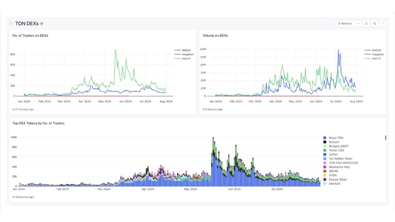Click "6 minutes ago" under Volume chart
The height and width of the screenshot is (222, 395).
click(x=214, y=109)
